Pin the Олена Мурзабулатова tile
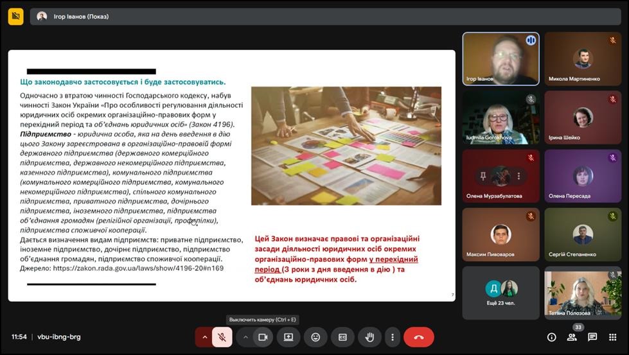The width and height of the screenshot is (629, 355). 483,176
